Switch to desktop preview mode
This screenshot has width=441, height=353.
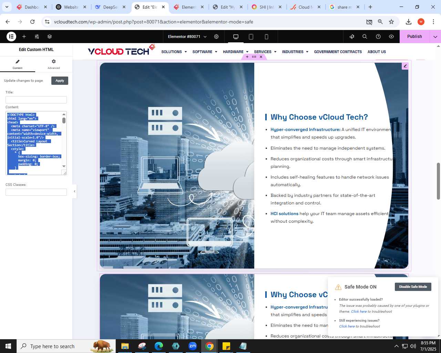point(236,37)
